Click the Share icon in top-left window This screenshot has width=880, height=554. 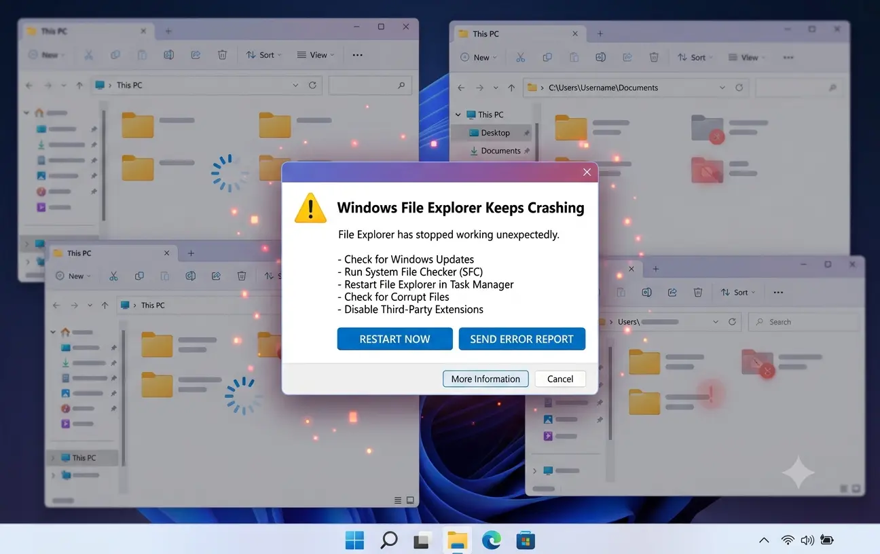(x=196, y=55)
